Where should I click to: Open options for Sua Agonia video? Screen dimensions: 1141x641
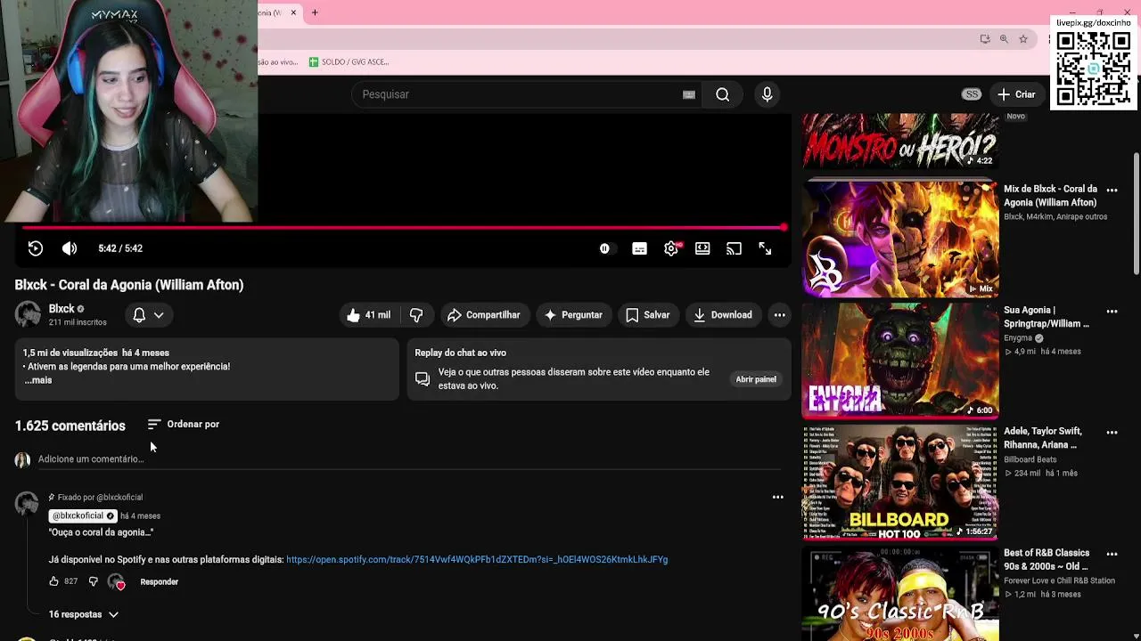pos(1112,312)
